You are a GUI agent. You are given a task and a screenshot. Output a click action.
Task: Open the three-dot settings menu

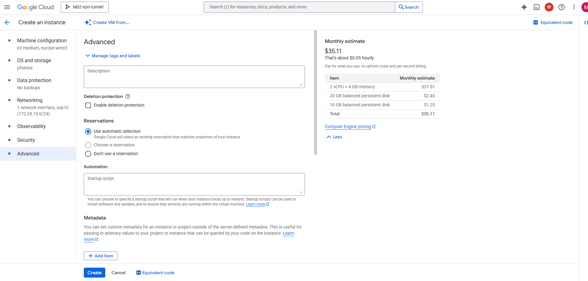coord(574,7)
